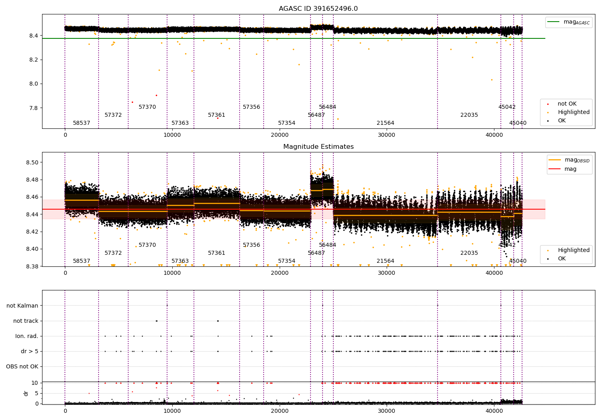Select the 'OBS not OK' axis label
The image size is (601, 420).
tap(22, 367)
